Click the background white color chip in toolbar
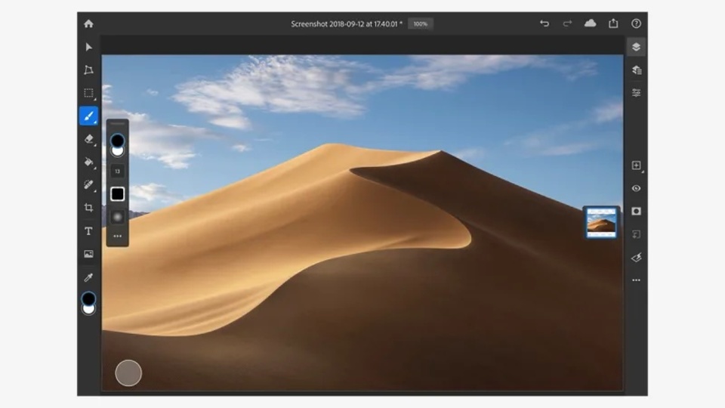The width and height of the screenshot is (725, 408). tap(88, 310)
